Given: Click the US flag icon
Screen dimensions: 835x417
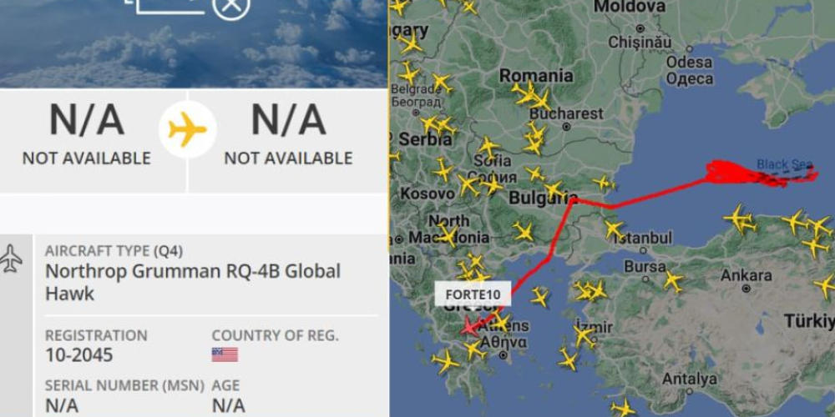Looking at the screenshot, I should pyautogui.click(x=225, y=354).
